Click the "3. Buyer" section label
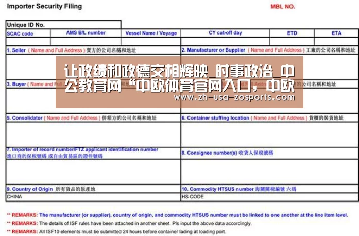Screen dimensions: 359x236 click(x=16, y=84)
